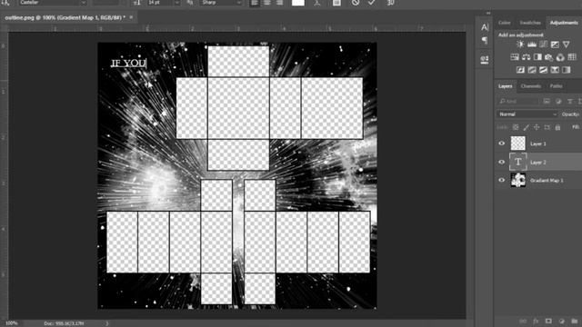Add a Levels adjustment
Screen dimensions: 582x327
pyautogui.click(x=531, y=45)
